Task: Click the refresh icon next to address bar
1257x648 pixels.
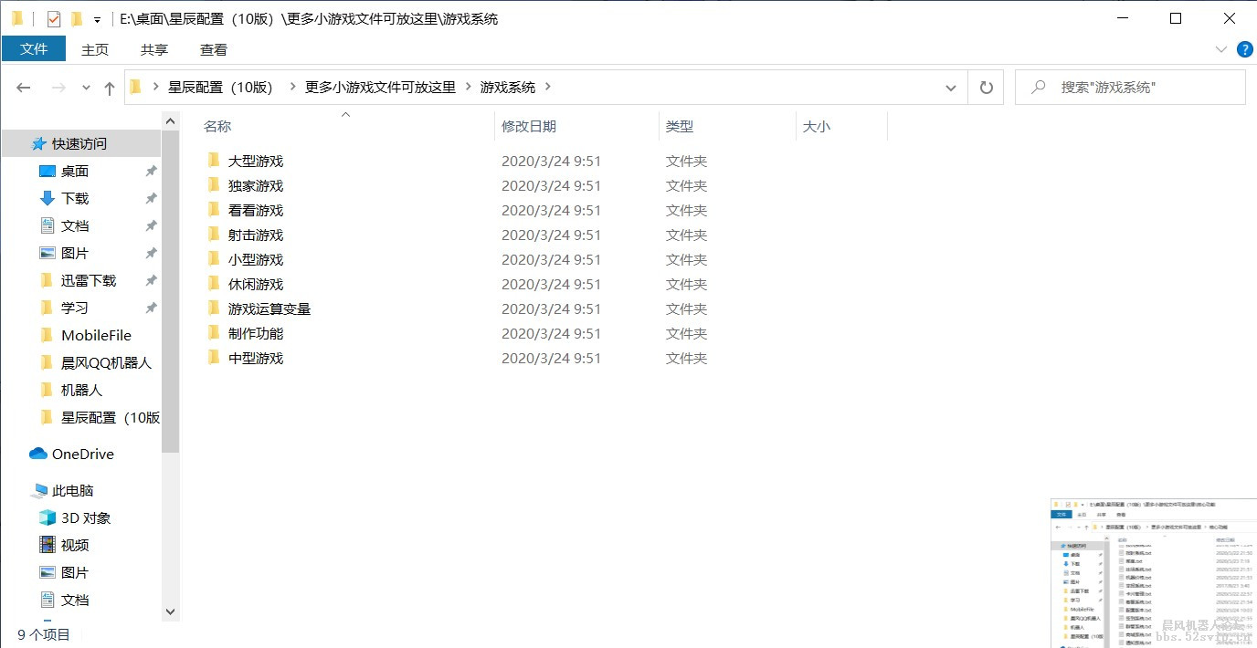Action: 986,87
